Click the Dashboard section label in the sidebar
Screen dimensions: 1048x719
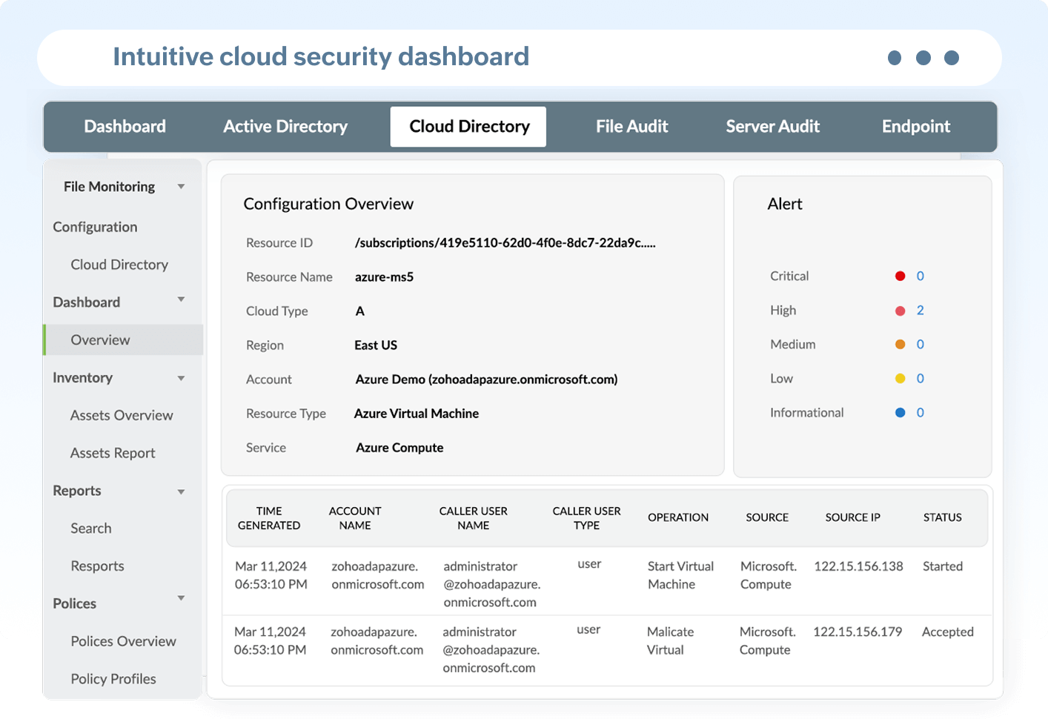point(86,302)
